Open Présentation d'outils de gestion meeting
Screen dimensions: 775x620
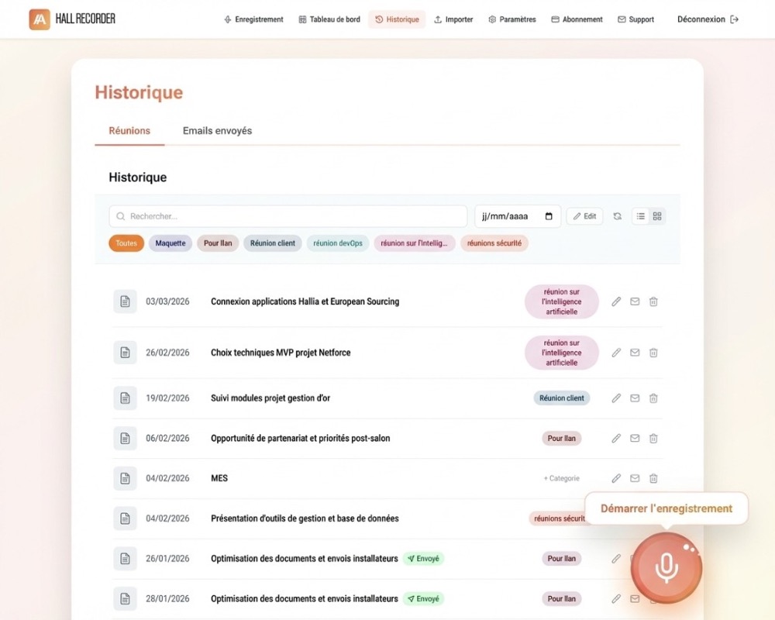pyautogui.click(x=305, y=518)
